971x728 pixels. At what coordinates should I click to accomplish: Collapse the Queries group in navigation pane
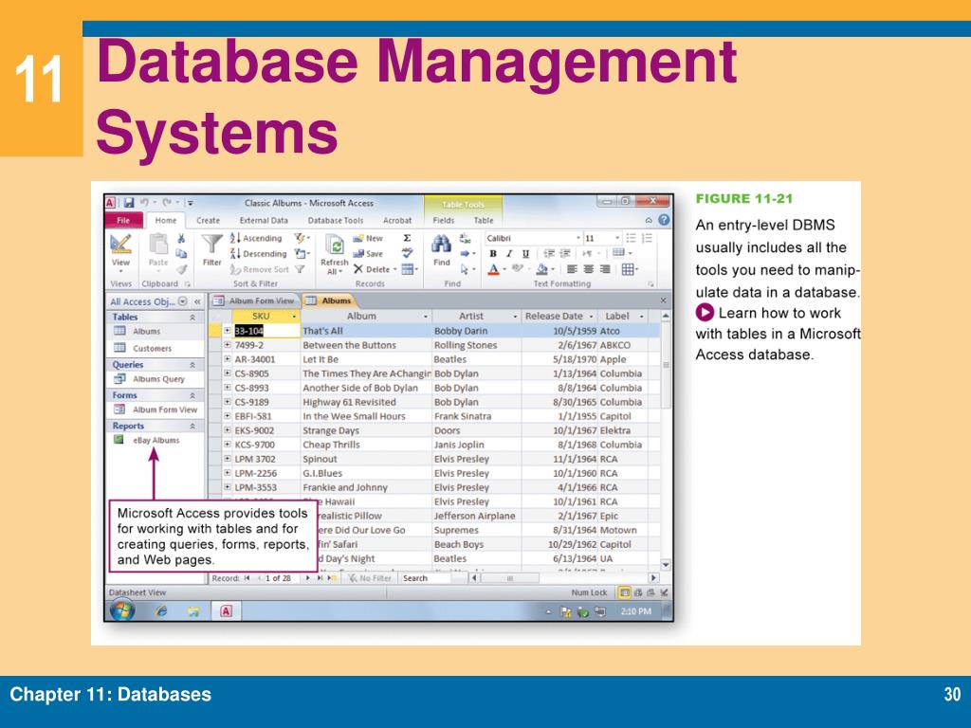pyautogui.click(x=192, y=365)
